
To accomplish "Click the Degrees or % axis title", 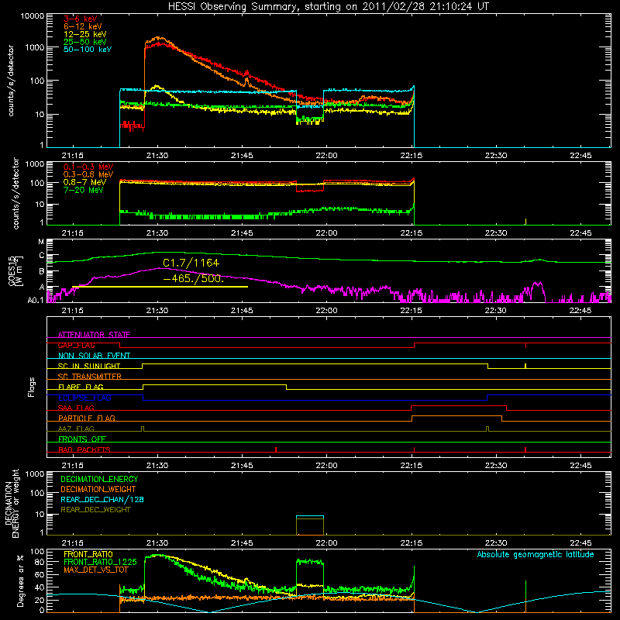I will 21,580.
